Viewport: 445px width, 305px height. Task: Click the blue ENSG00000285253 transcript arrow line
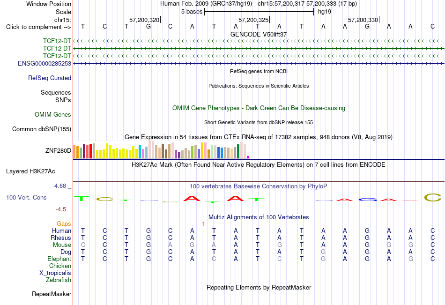click(x=259, y=63)
